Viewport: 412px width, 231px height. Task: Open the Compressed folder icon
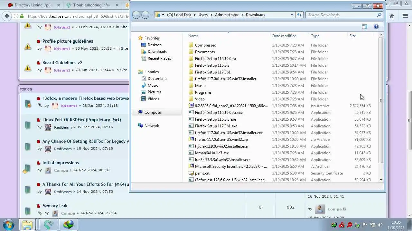(191, 45)
